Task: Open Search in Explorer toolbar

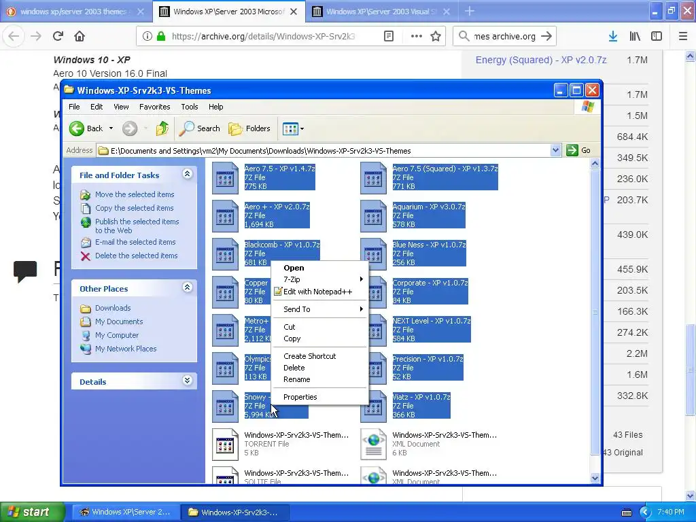Action: click(200, 128)
